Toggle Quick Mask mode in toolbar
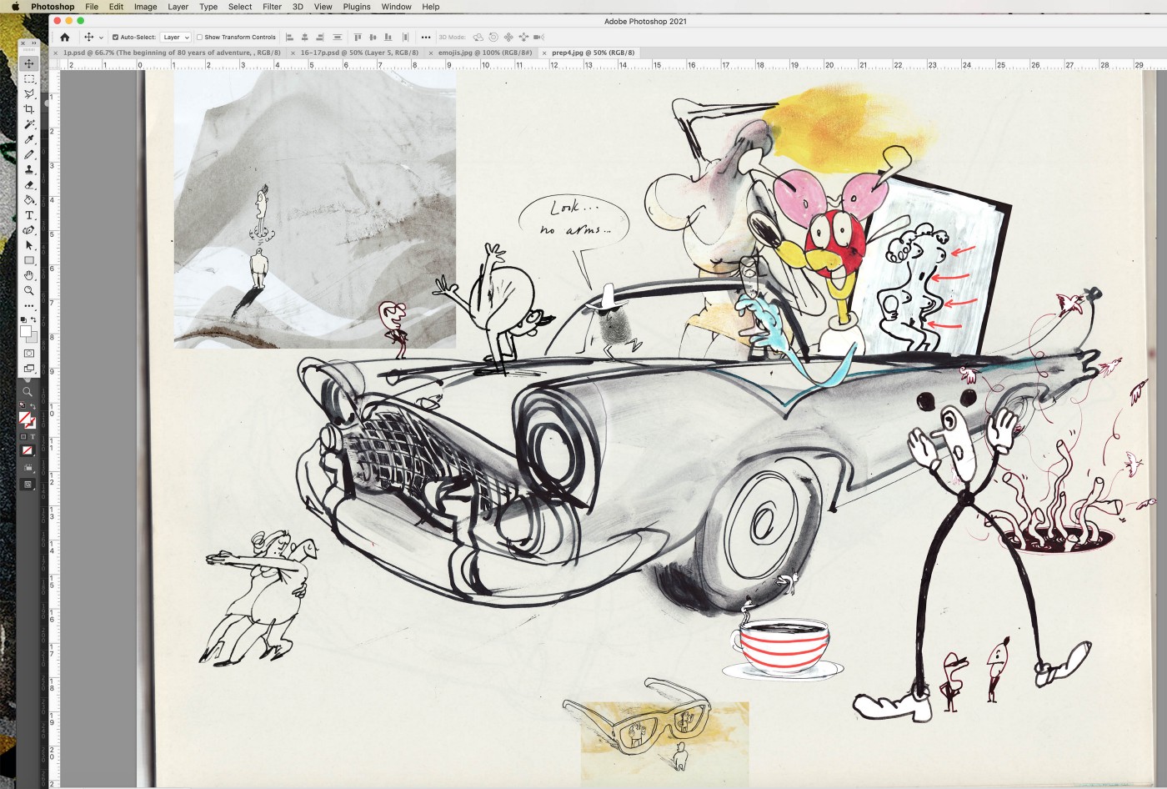This screenshot has width=1167, height=789. [29, 354]
